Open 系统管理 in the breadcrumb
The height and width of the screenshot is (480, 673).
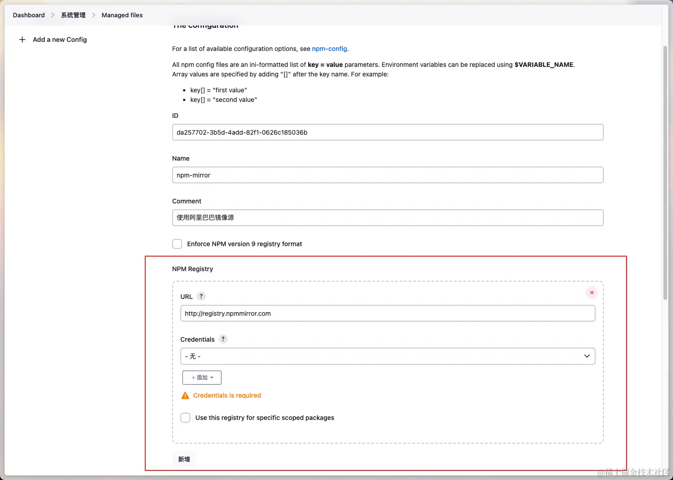[73, 15]
